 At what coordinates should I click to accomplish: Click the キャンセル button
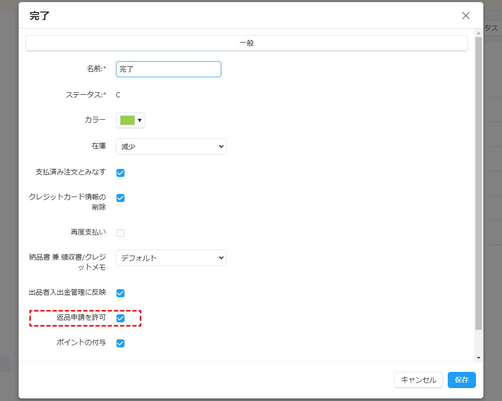[x=419, y=380]
